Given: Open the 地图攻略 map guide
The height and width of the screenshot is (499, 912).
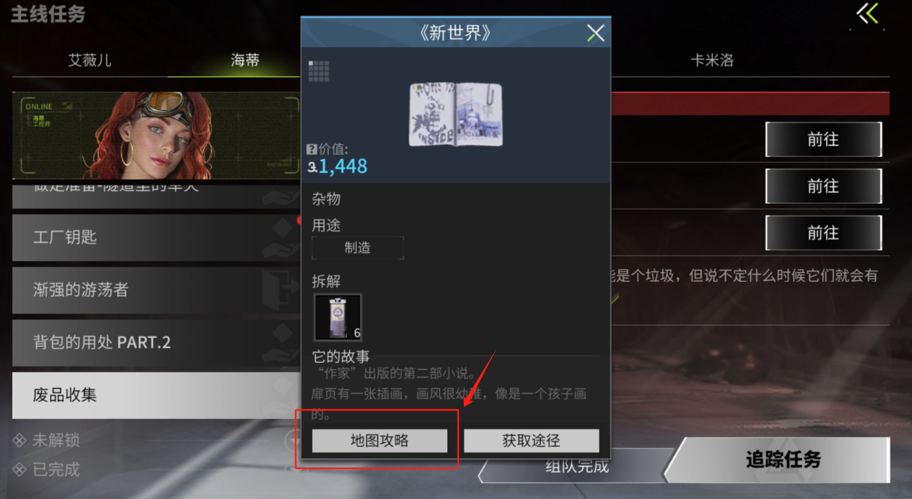Looking at the screenshot, I should 380,441.
